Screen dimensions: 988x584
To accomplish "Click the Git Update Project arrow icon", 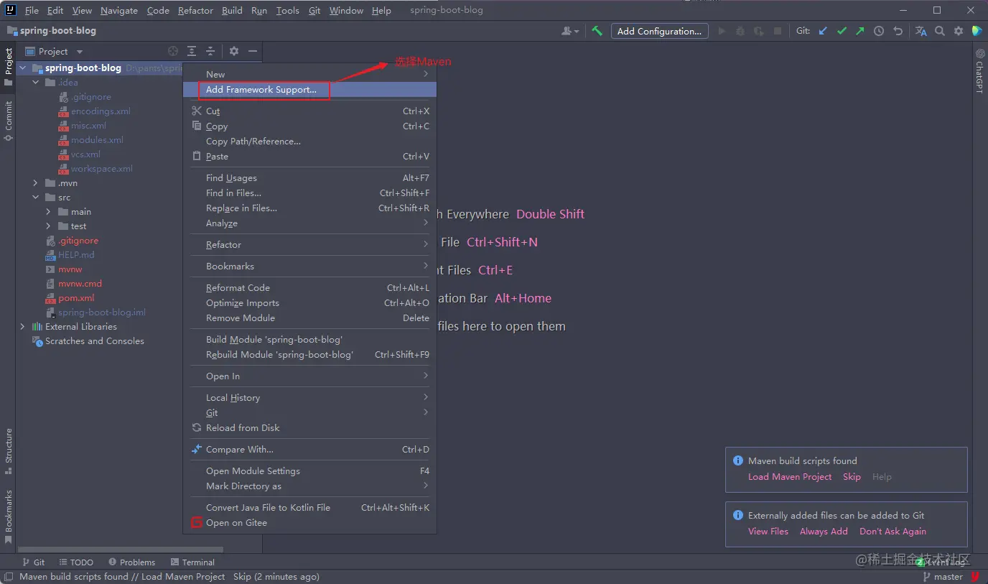I will [x=823, y=31].
